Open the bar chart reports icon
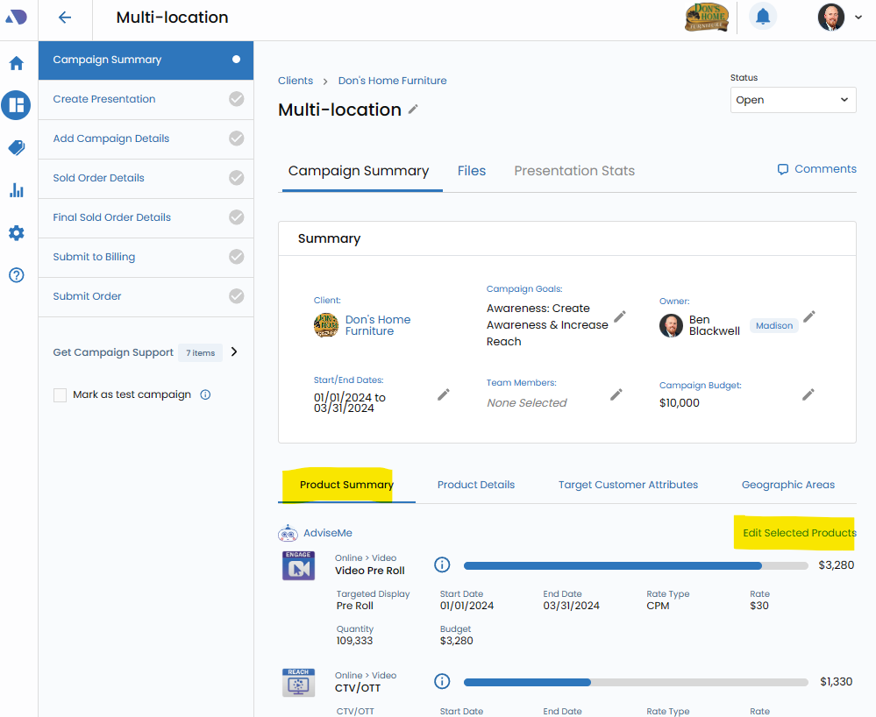Image resolution: width=876 pixels, height=717 pixels. coord(16,190)
